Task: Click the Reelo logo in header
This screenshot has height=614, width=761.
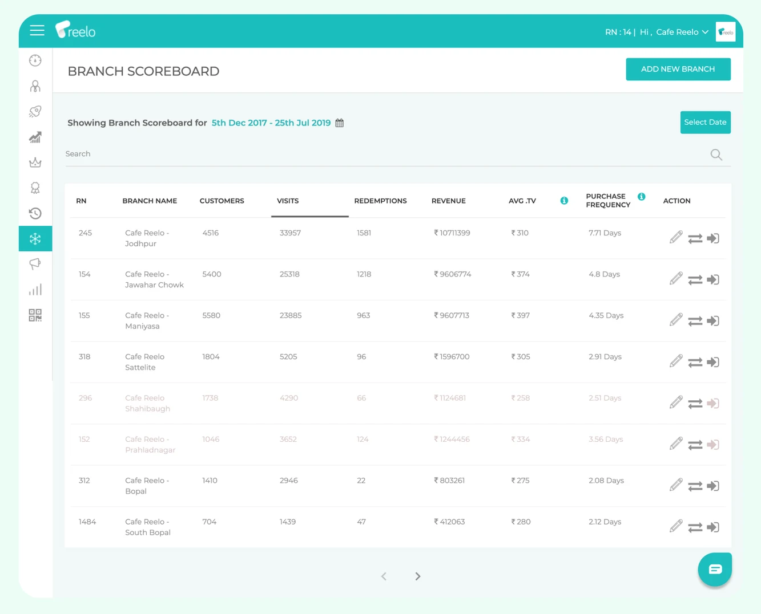Action: click(75, 30)
